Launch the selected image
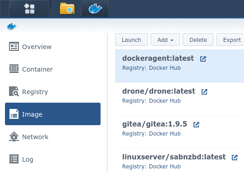The image size is (244, 172). [x=131, y=40]
